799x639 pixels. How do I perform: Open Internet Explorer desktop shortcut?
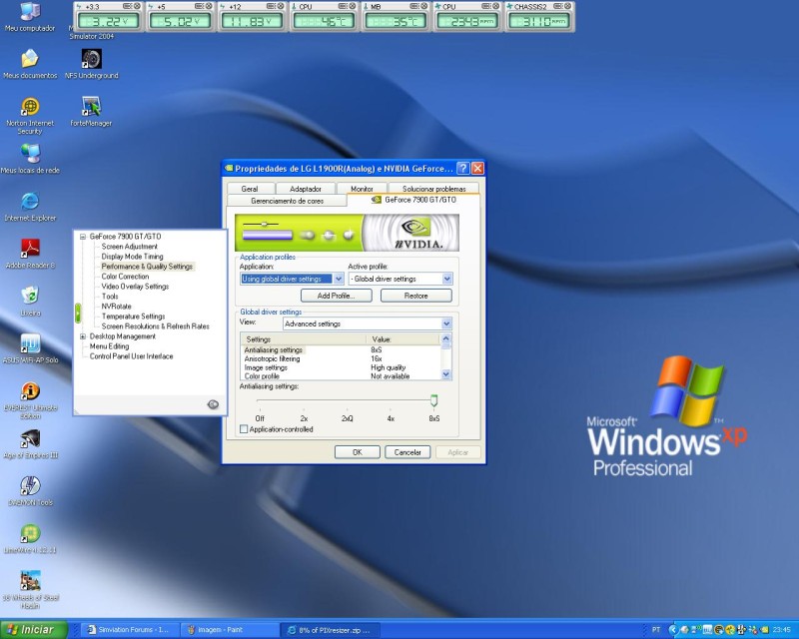(x=30, y=202)
